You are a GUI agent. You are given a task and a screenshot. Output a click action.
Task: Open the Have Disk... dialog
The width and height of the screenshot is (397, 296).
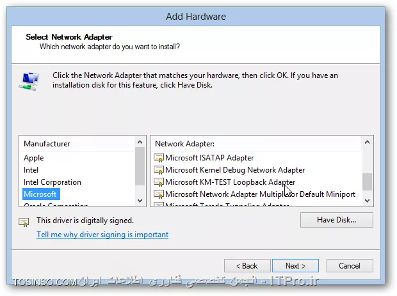tap(336, 220)
